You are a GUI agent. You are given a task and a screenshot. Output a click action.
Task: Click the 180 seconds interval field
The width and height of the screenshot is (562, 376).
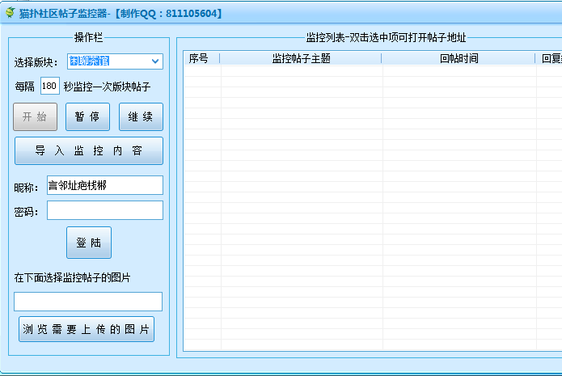click(49, 86)
